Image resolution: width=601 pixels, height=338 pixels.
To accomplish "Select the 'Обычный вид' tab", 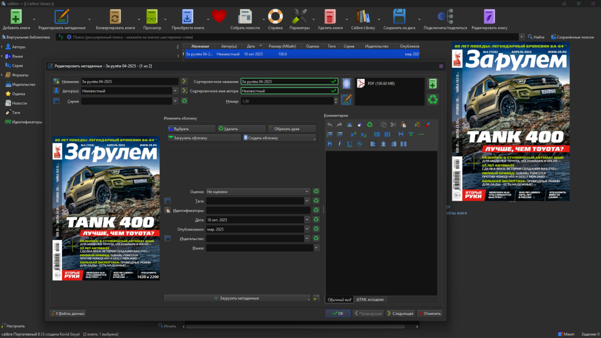I will (x=339, y=299).
